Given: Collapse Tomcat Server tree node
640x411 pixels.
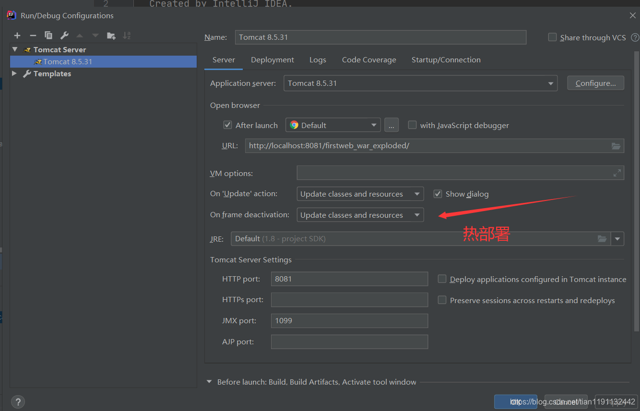Looking at the screenshot, I should (15, 49).
